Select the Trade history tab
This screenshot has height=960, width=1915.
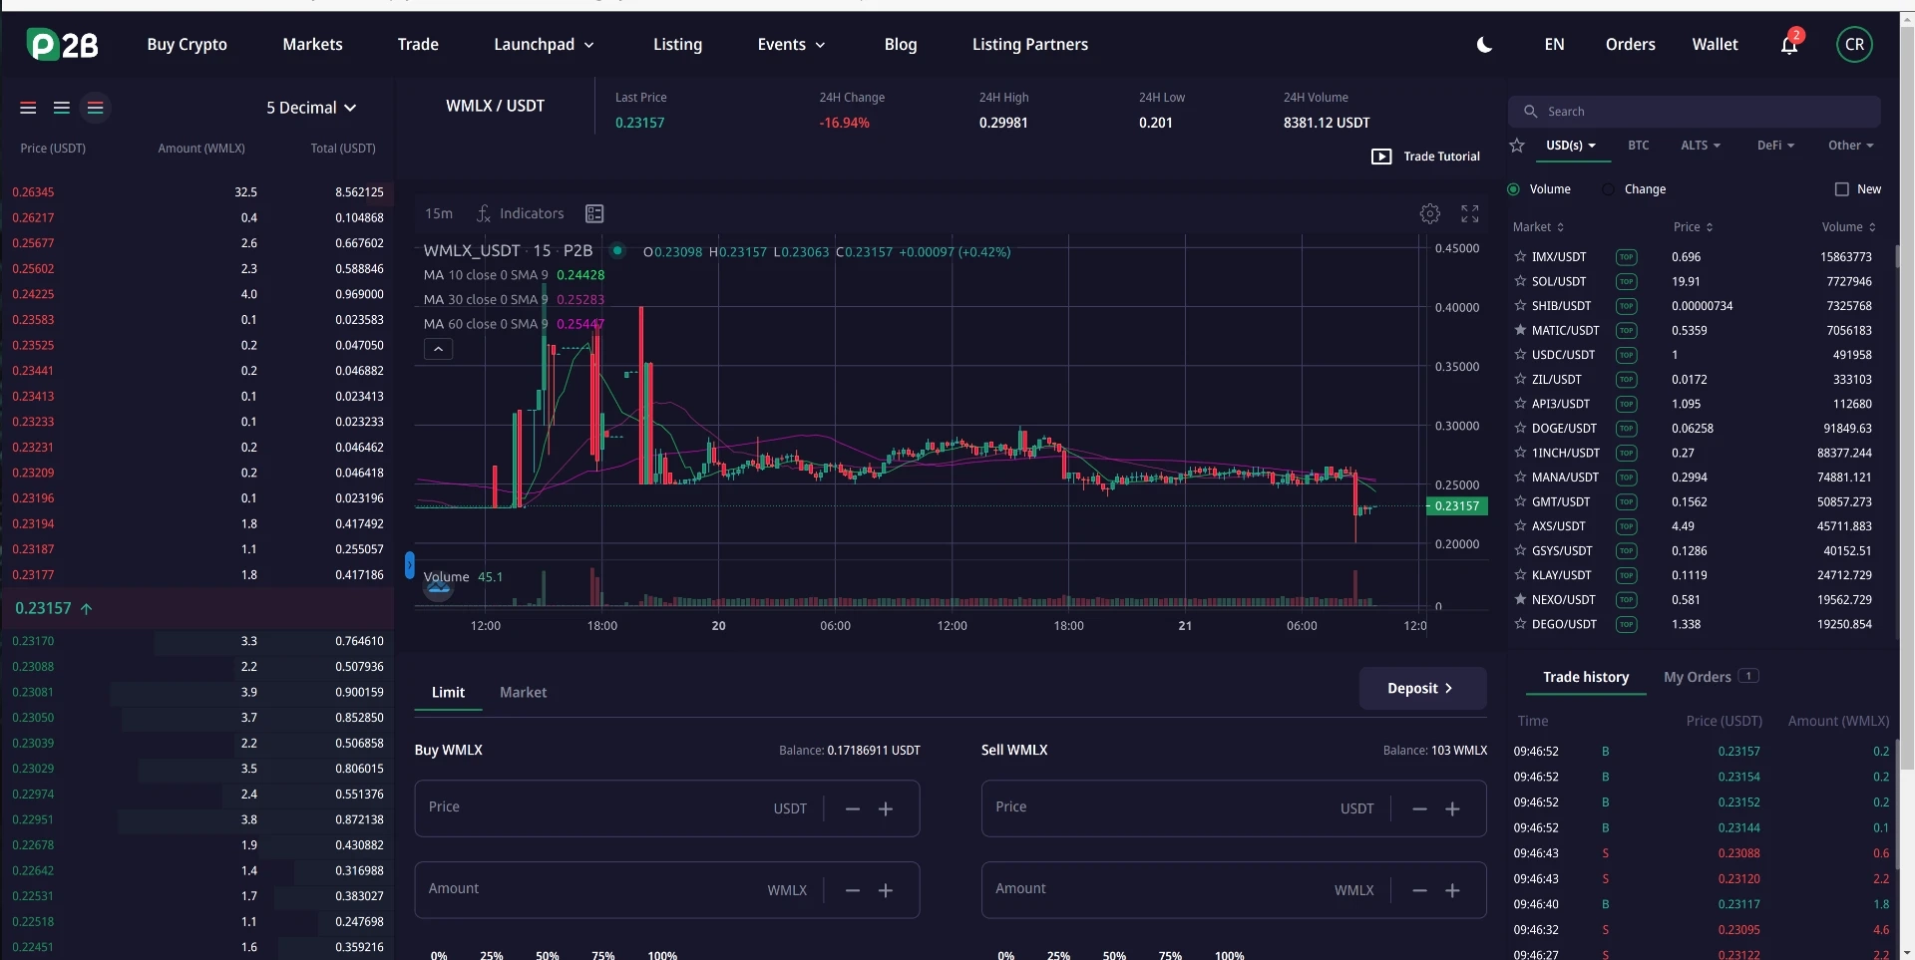click(x=1586, y=677)
